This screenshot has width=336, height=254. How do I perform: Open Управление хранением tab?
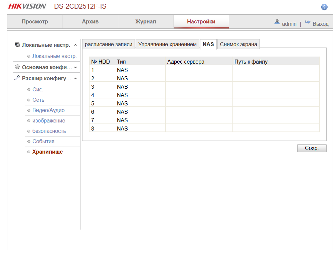pyautogui.click(x=167, y=44)
